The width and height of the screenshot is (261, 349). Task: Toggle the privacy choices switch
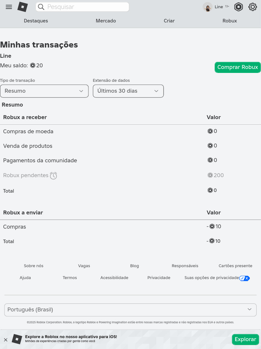point(244,278)
